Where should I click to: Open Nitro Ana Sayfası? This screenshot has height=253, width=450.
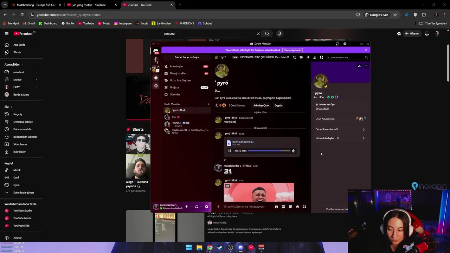pos(187,80)
